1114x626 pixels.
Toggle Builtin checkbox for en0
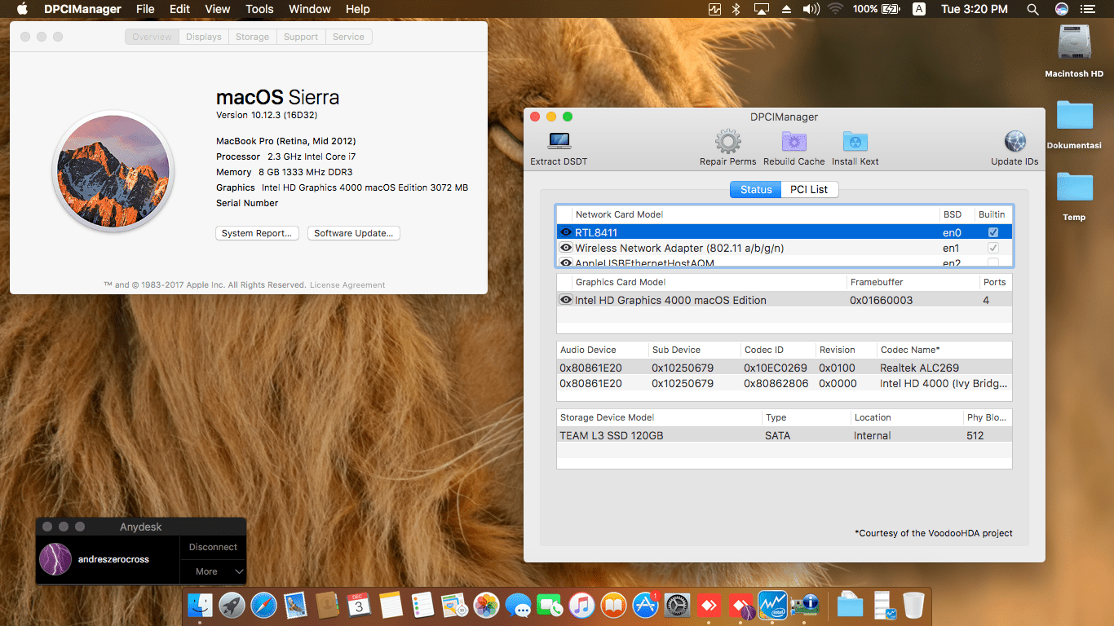(x=993, y=232)
